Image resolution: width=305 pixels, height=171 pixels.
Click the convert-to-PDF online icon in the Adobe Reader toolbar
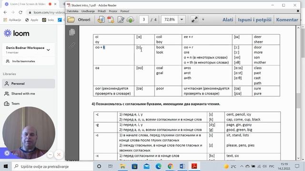(101, 19)
